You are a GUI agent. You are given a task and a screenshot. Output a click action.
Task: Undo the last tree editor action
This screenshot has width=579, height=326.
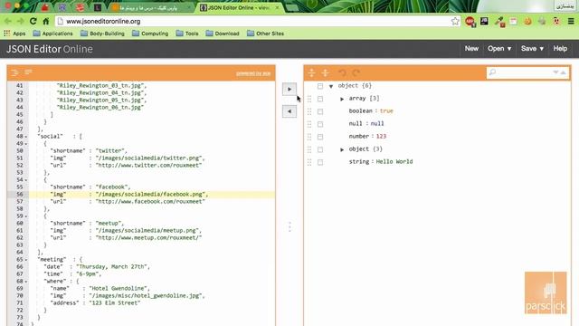click(342, 72)
